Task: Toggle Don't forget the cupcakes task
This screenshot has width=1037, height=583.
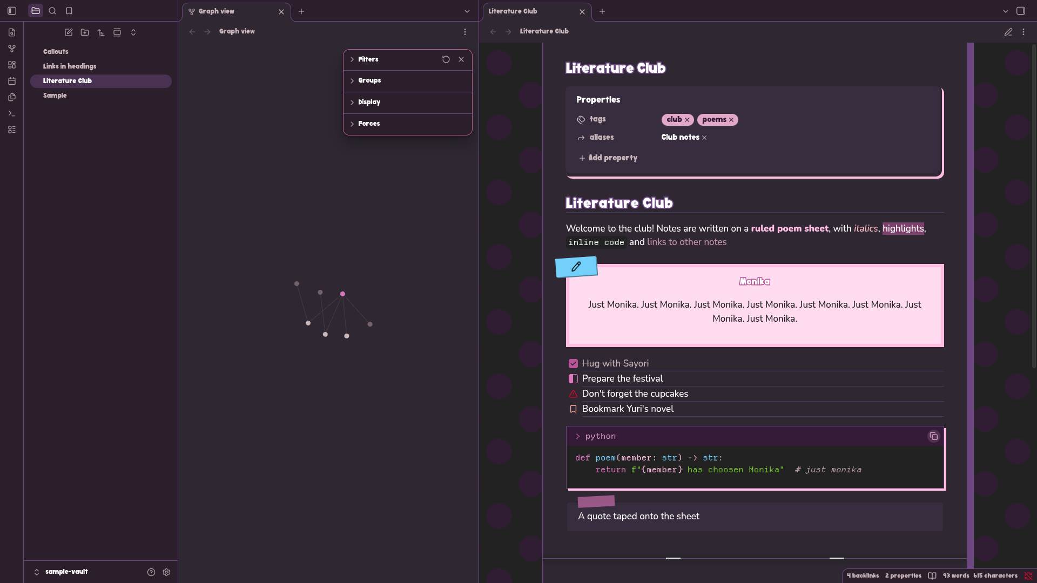Action: tap(573, 394)
